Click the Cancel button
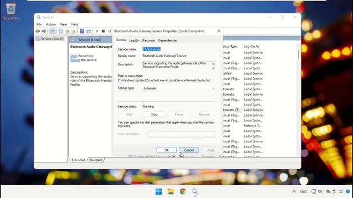The image size is (353, 198). point(189,150)
